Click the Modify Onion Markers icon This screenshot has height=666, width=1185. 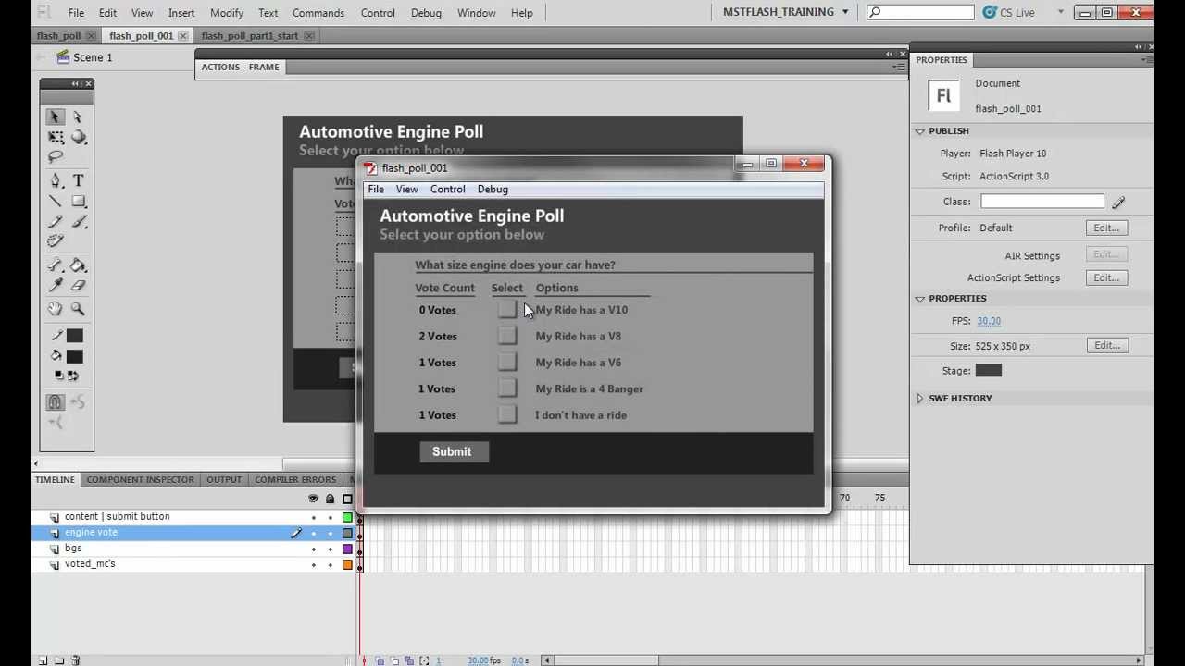[x=425, y=660]
